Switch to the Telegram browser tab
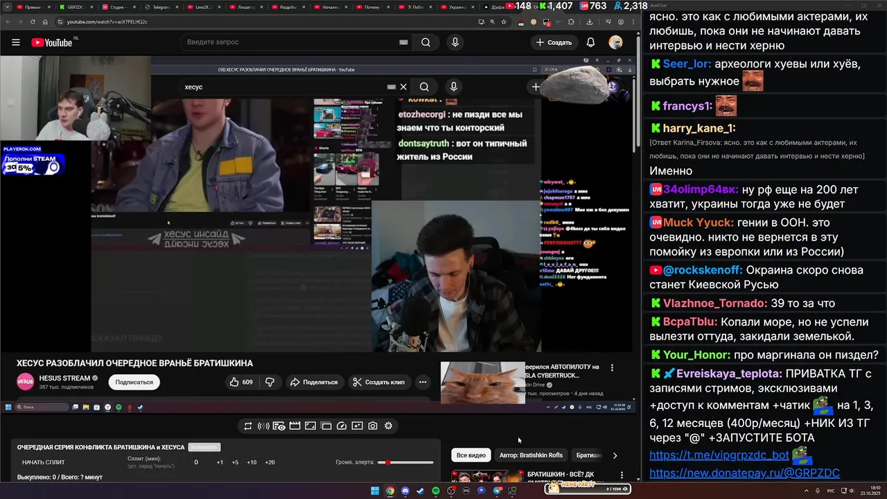The height and width of the screenshot is (499, 887). tap(161, 7)
